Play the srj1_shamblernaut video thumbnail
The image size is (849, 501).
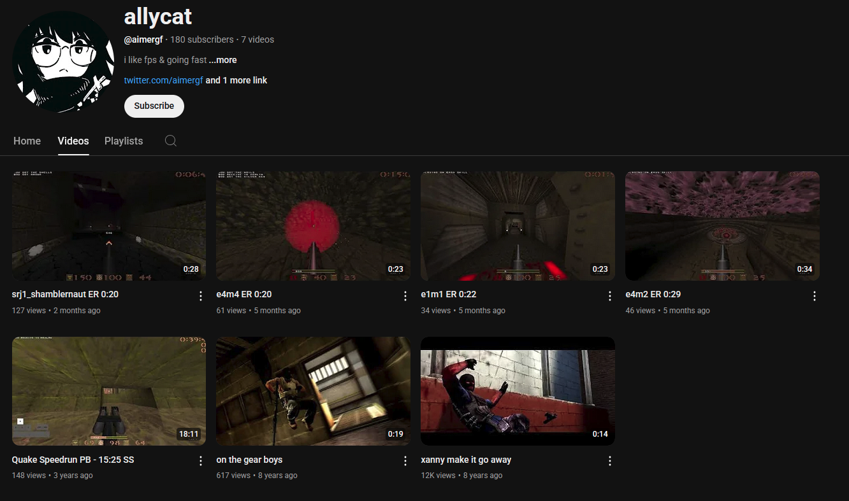tap(109, 226)
